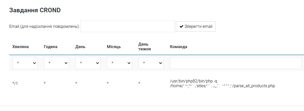The height and width of the screenshot is (111, 304).
Task: Click the День тижня column header
Action: click(144, 47)
